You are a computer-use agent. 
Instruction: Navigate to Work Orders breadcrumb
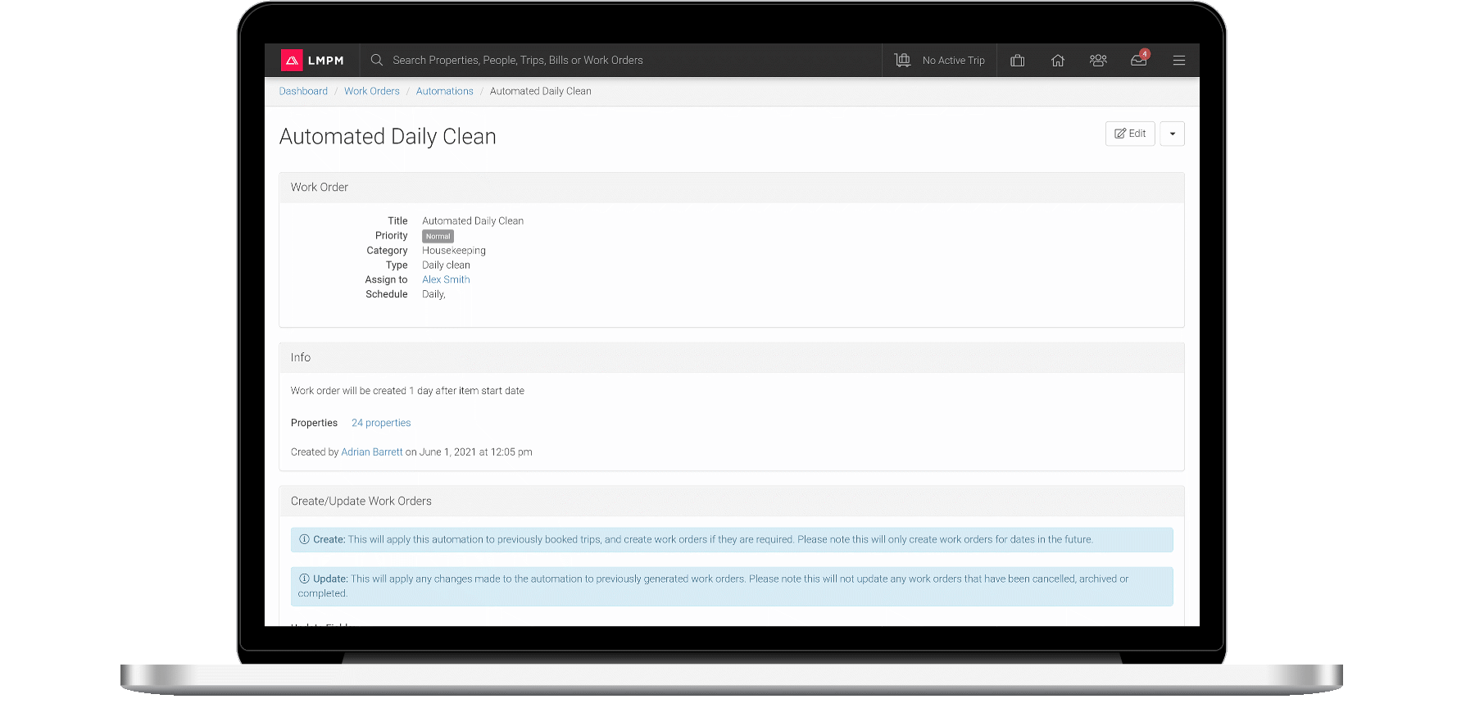pyautogui.click(x=372, y=91)
